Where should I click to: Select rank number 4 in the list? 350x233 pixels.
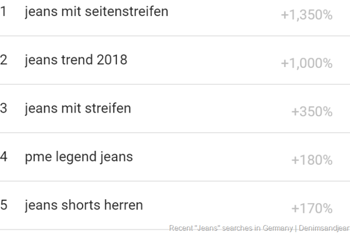click(4, 157)
